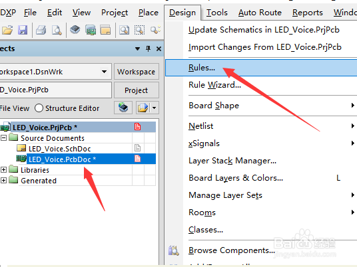
Task: Select LED_Voice.SchDoc in project tree
Action: pos(60,149)
